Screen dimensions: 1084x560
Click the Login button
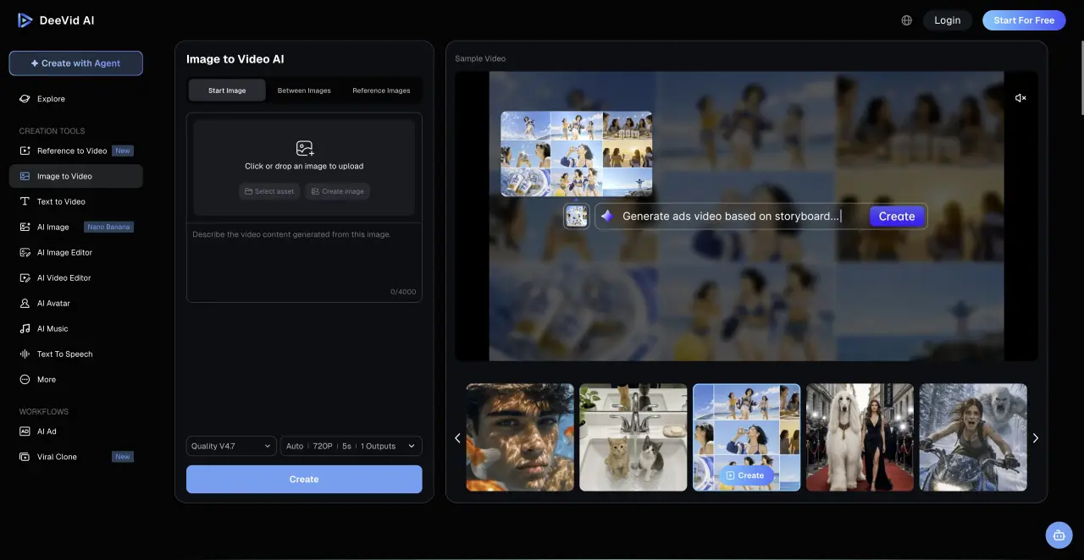(948, 20)
